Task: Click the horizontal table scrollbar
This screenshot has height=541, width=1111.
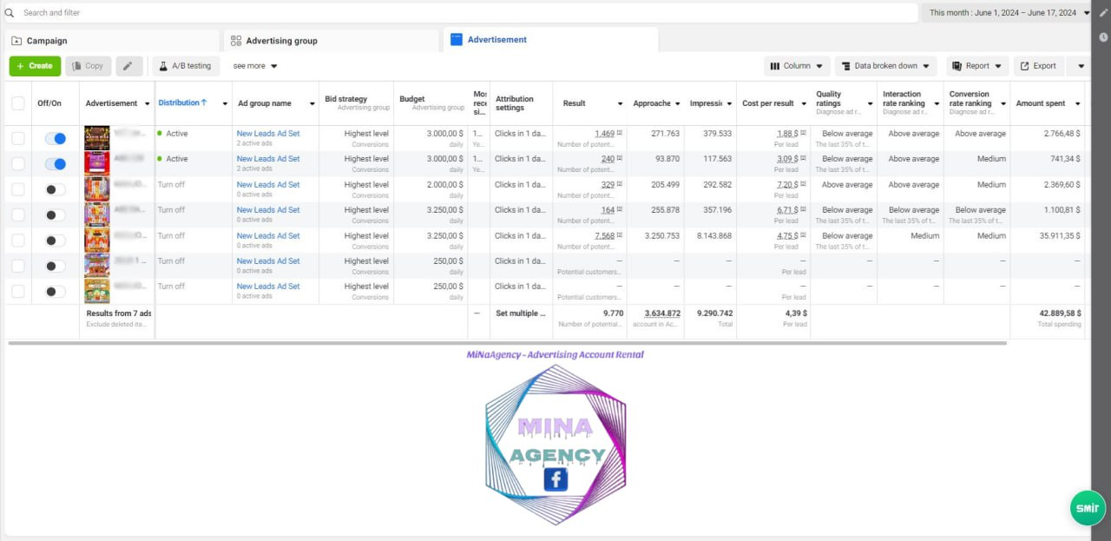Action: click(507, 343)
